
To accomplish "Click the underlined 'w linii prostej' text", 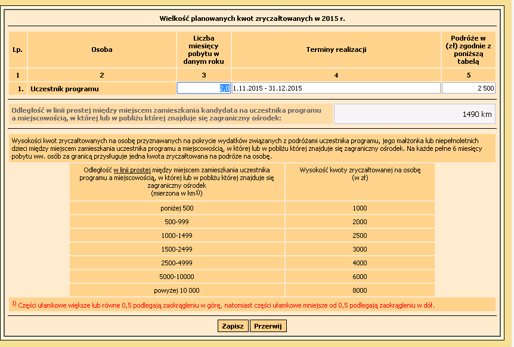I will pos(132,170).
